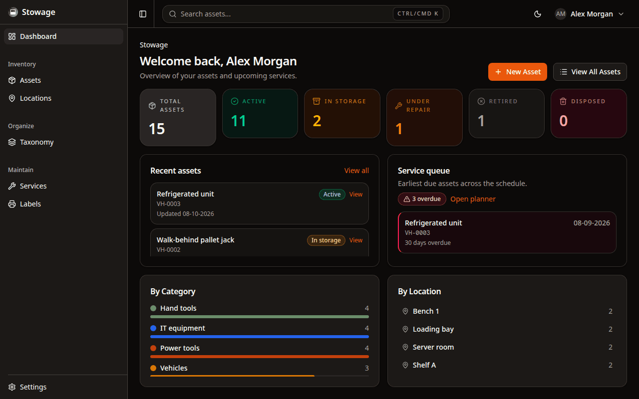View the Refrigerated unit recent asset
639x399 pixels.
pyautogui.click(x=356, y=195)
